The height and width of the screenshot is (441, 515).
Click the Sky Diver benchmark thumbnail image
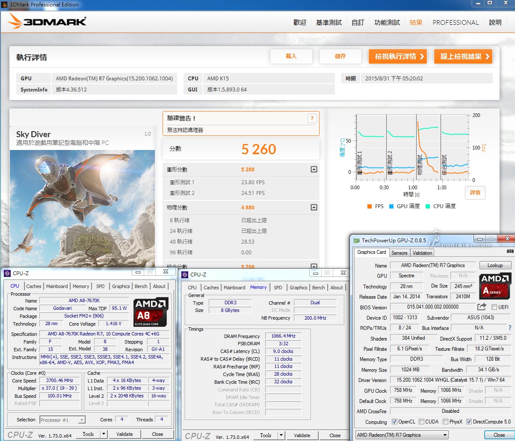point(82,209)
